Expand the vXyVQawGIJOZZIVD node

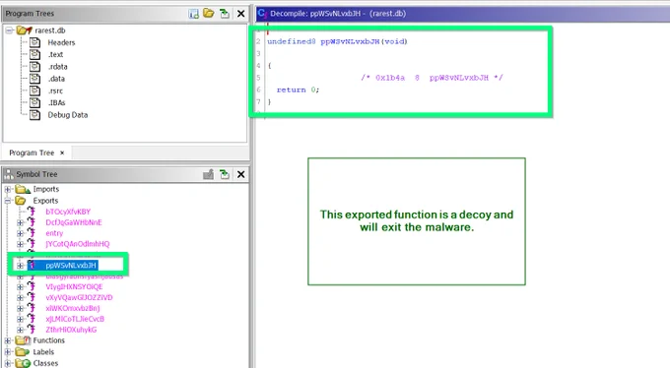[x=20, y=297]
